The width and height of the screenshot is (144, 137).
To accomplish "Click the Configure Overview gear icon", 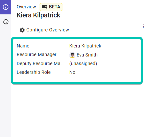I will (x=22, y=30).
